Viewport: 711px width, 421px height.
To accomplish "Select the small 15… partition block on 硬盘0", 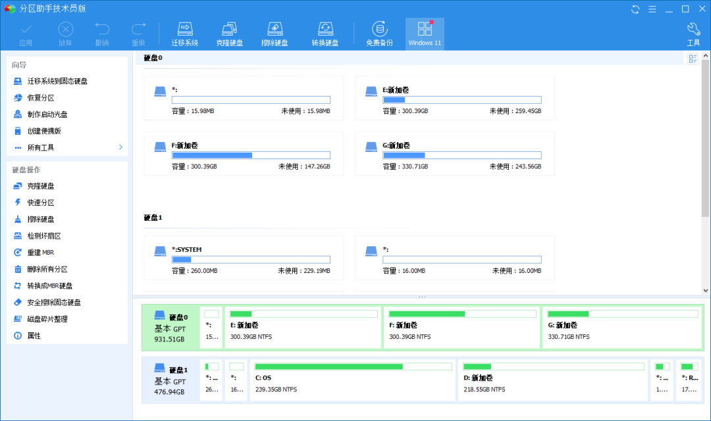I will 211,328.
